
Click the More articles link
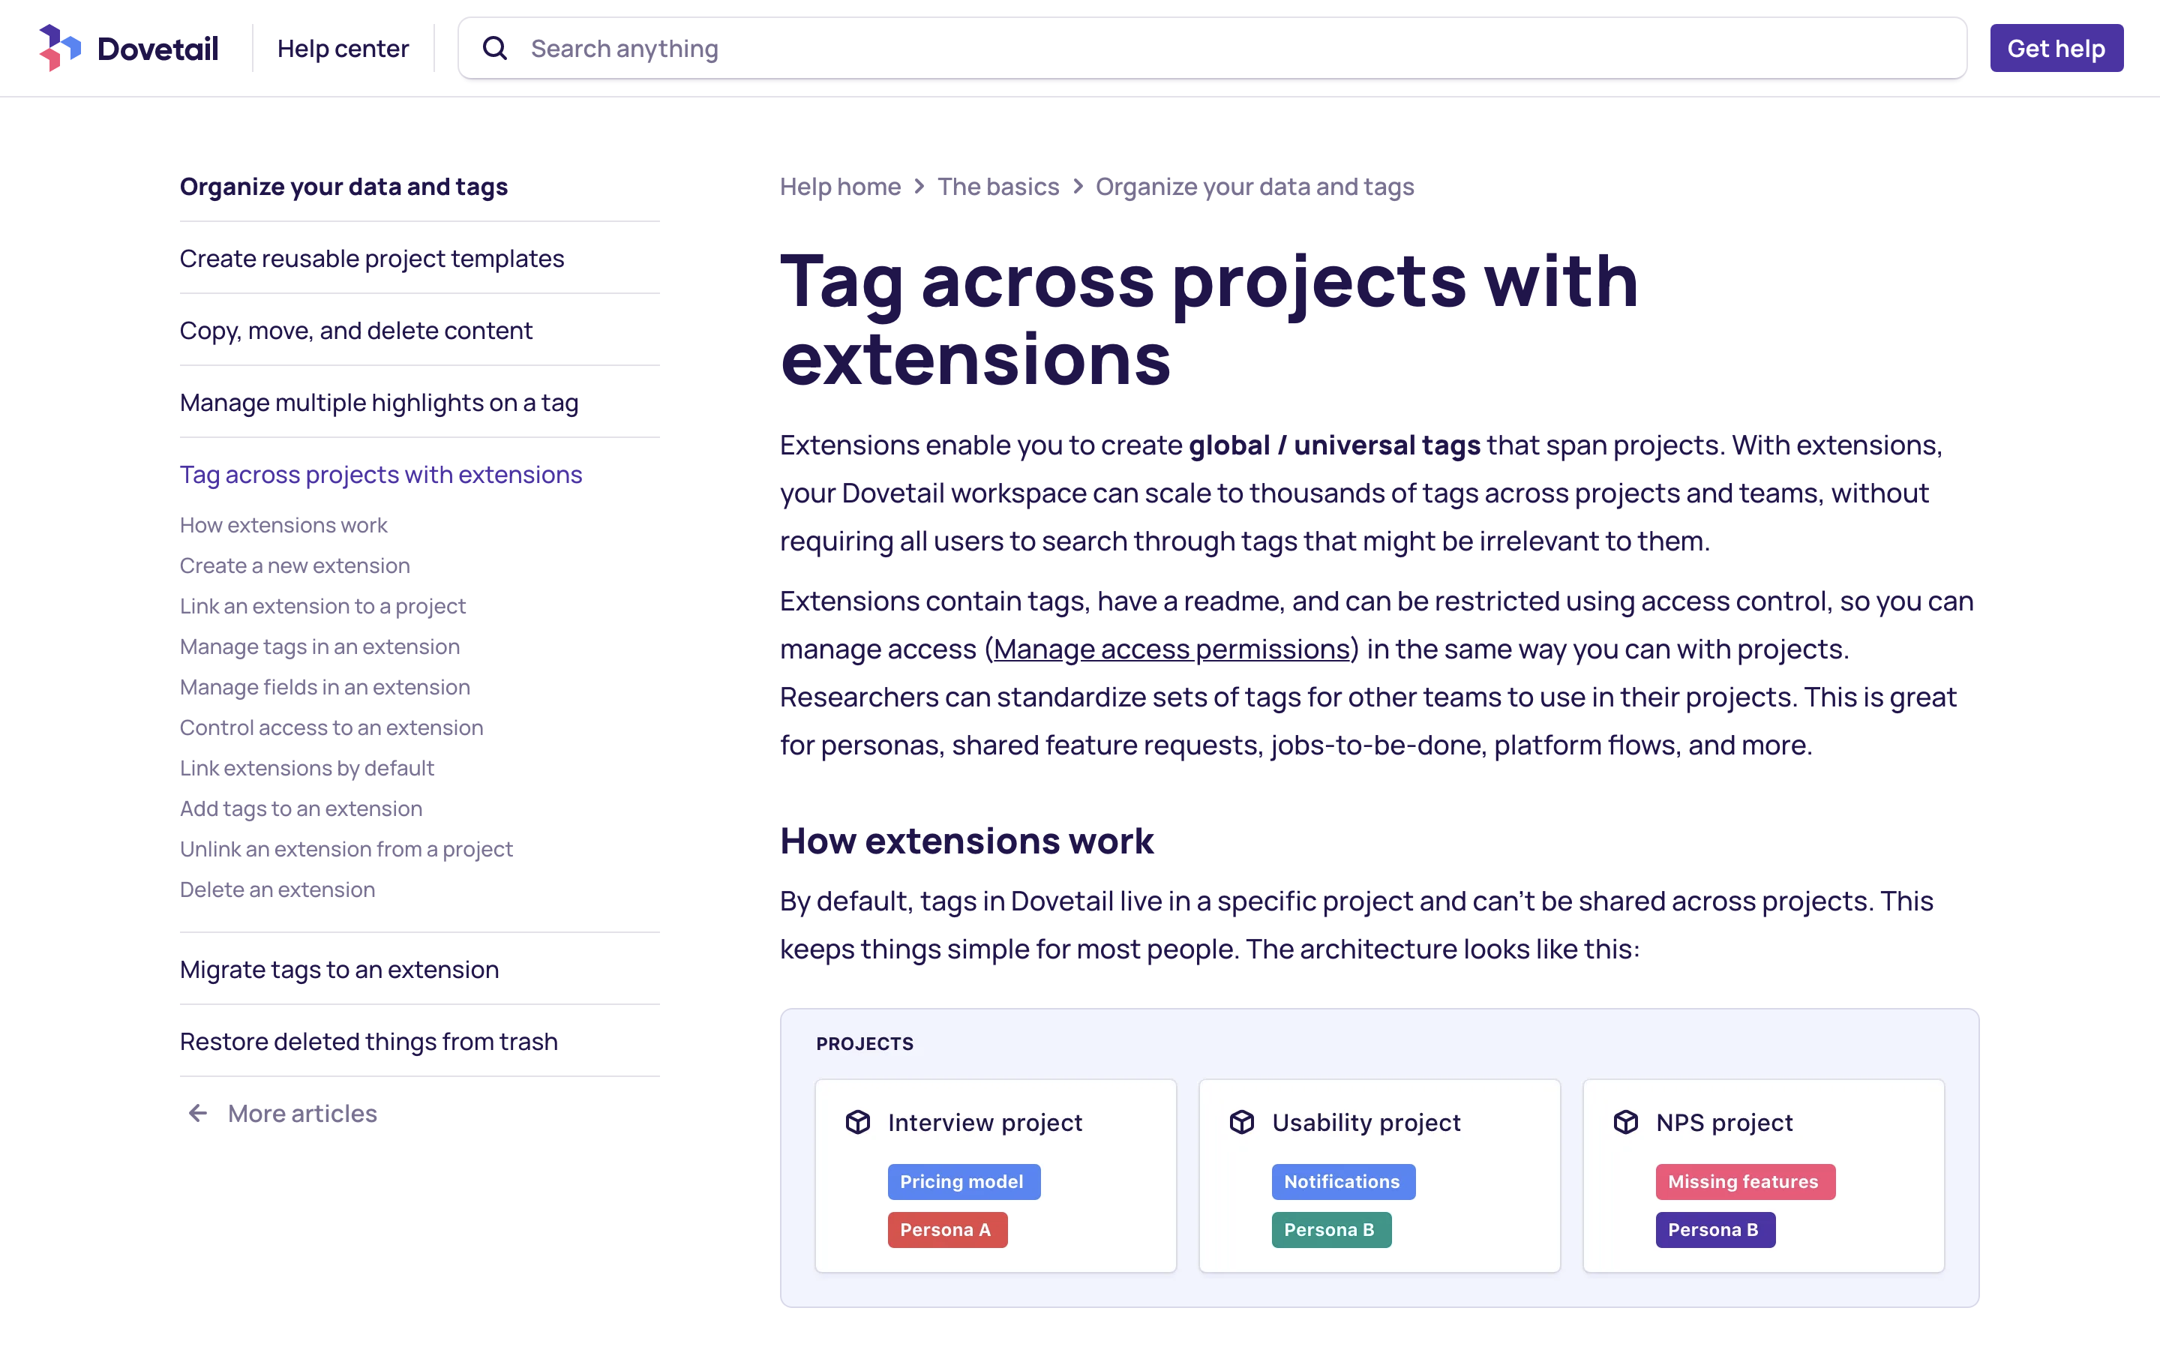point(301,1112)
